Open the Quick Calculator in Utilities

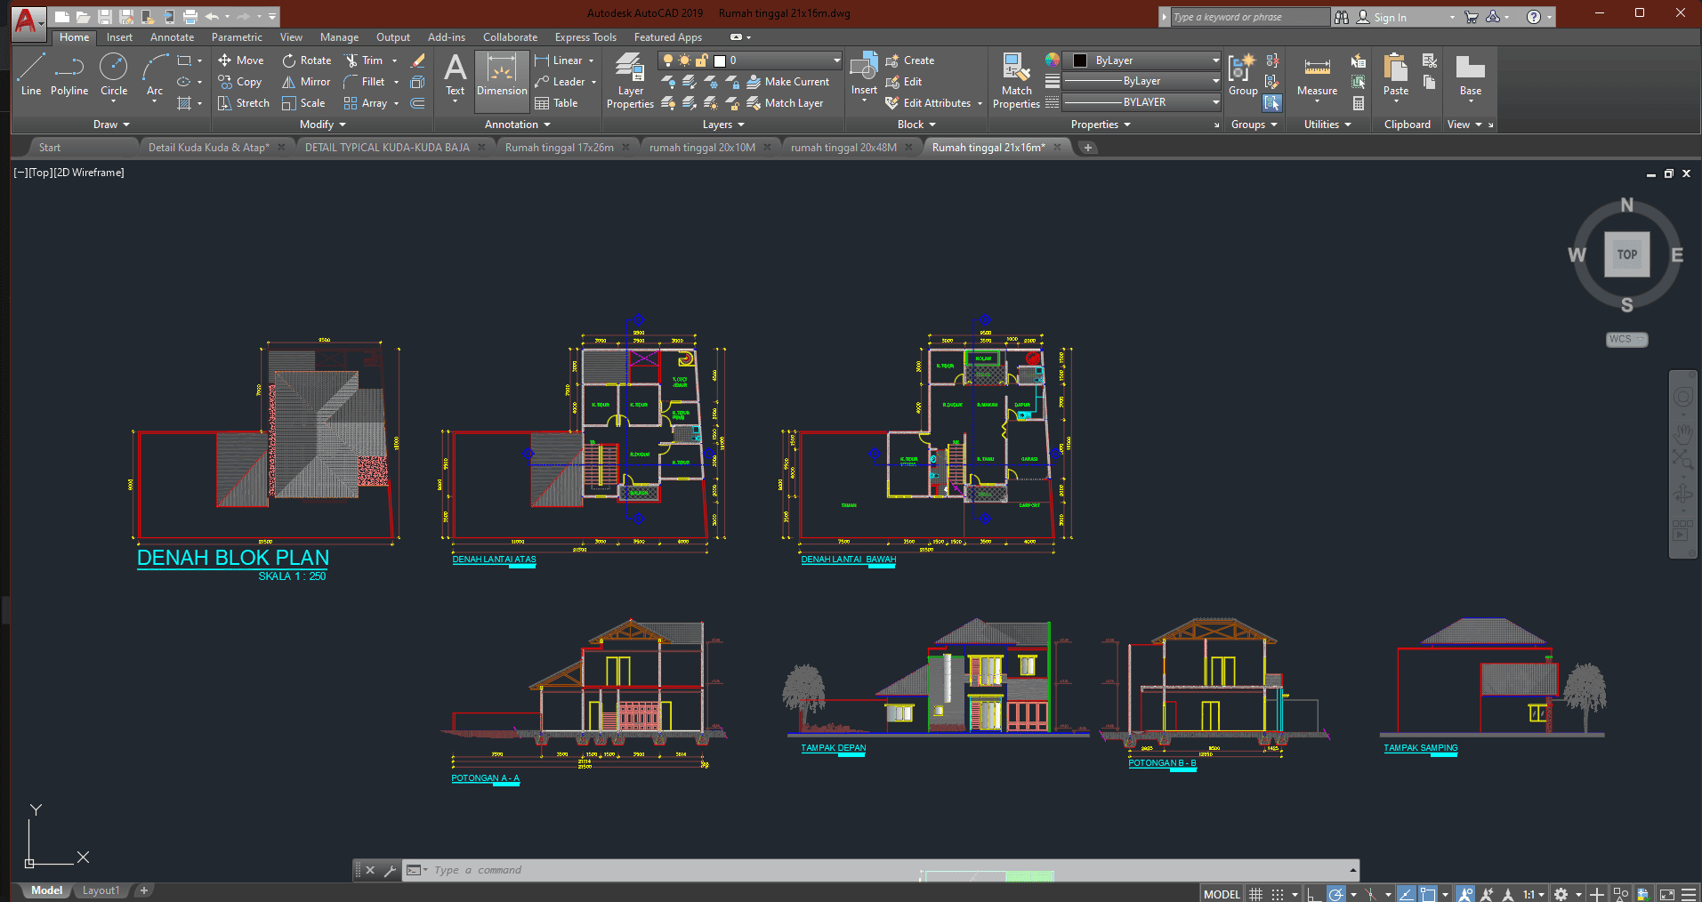pos(1359,103)
